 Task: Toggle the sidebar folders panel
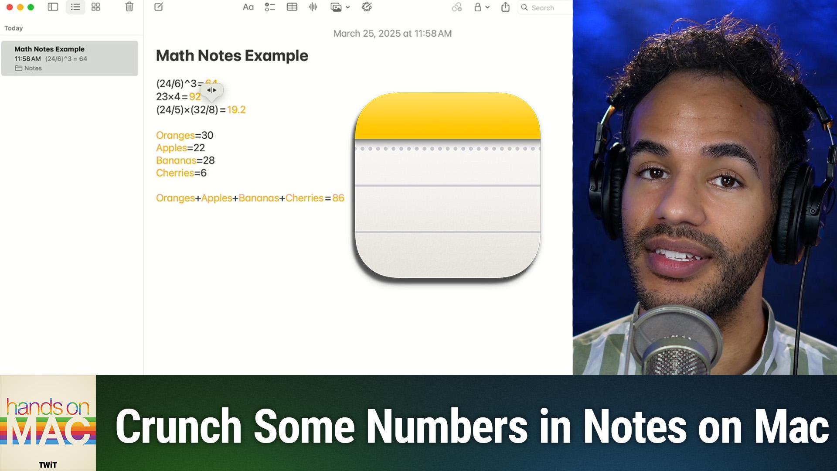tap(53, 7)
